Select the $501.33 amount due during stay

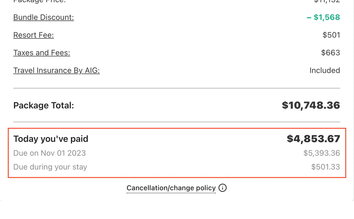(x=326, y=167)
